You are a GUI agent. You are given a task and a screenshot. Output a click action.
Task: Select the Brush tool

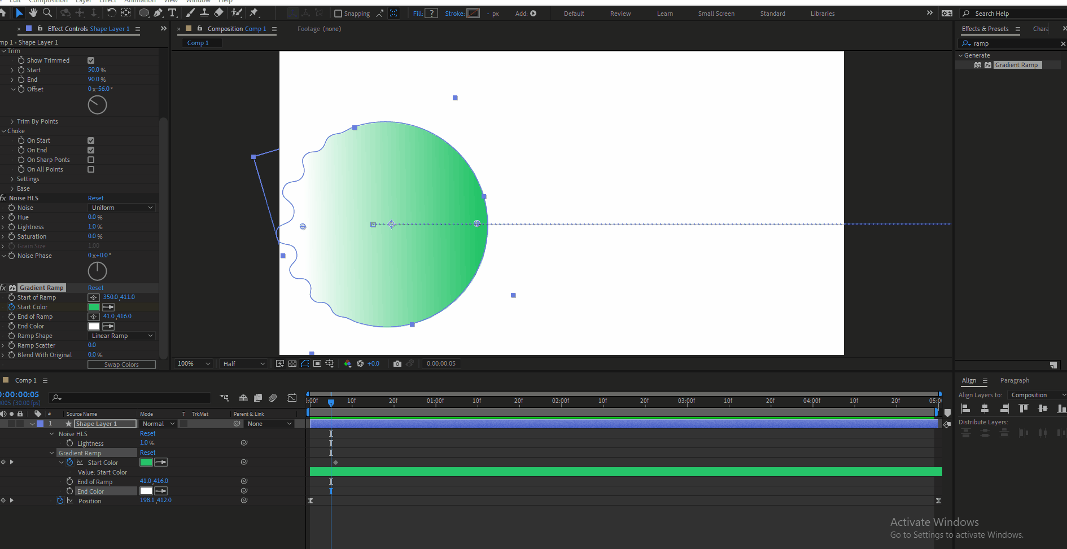point(190,12)
